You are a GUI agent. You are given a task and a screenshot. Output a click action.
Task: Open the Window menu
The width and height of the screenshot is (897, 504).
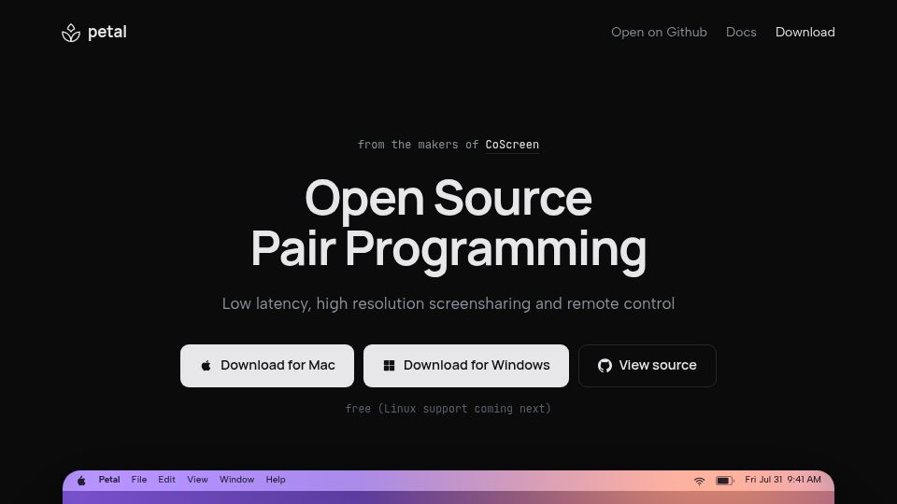236,480
